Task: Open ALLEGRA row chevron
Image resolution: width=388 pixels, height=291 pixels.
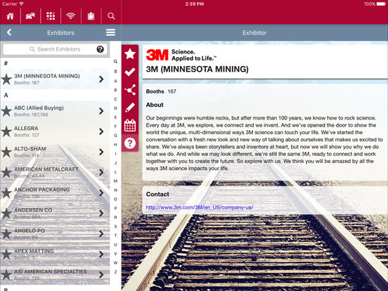Action: pos(101,131)
